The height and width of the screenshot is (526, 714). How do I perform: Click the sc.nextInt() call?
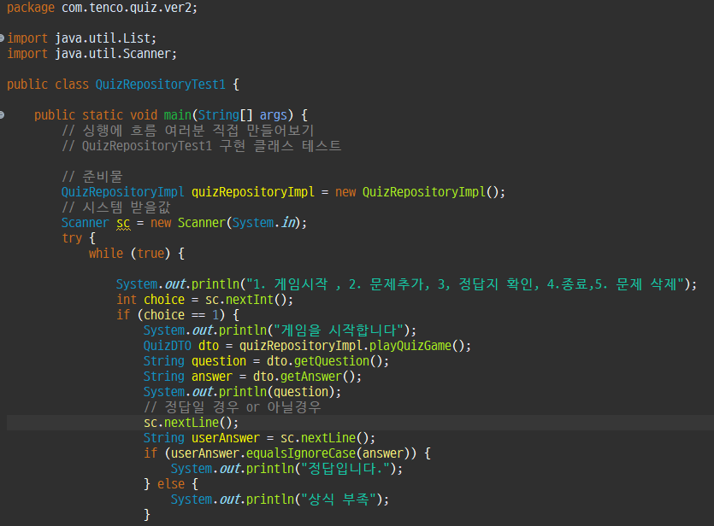point(246,300)
